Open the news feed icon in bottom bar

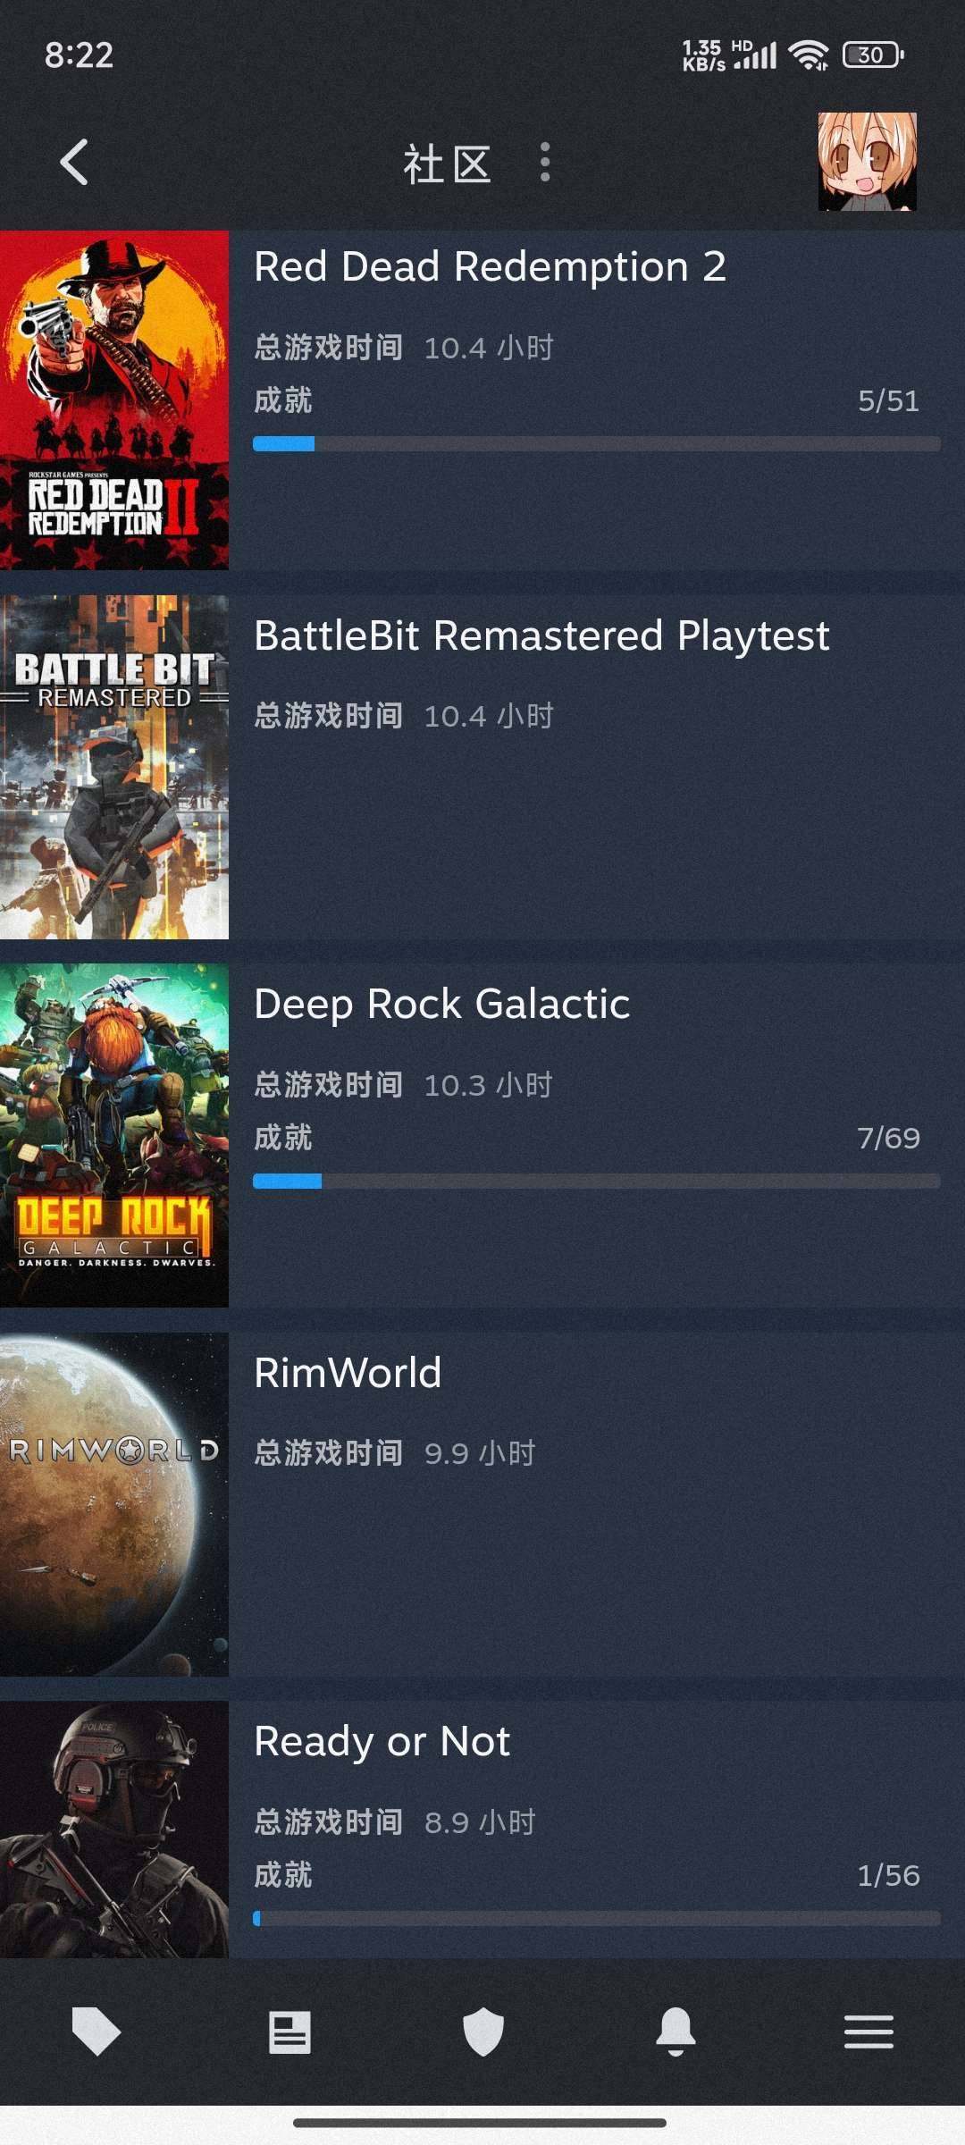pyautogui.click(x=289, y=2032)
